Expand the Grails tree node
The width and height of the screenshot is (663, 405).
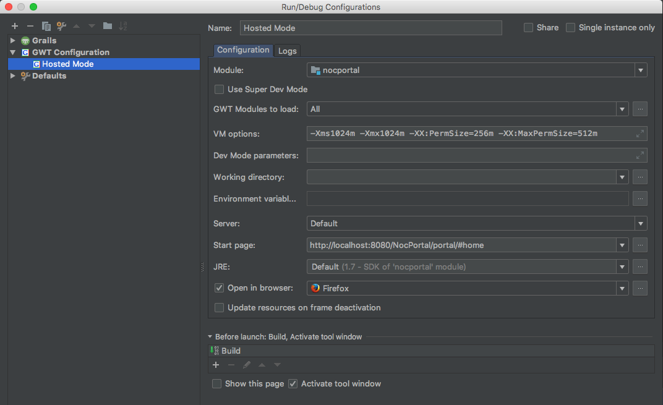pos(13,41)
